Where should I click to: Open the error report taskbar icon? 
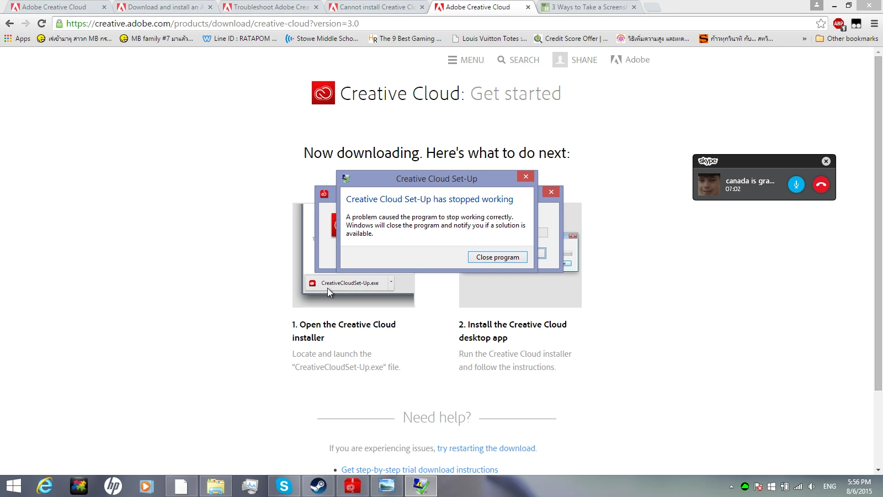421,486
